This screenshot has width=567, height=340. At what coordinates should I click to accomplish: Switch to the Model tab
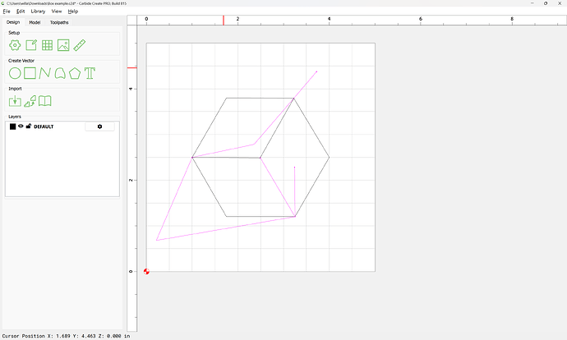35,22
